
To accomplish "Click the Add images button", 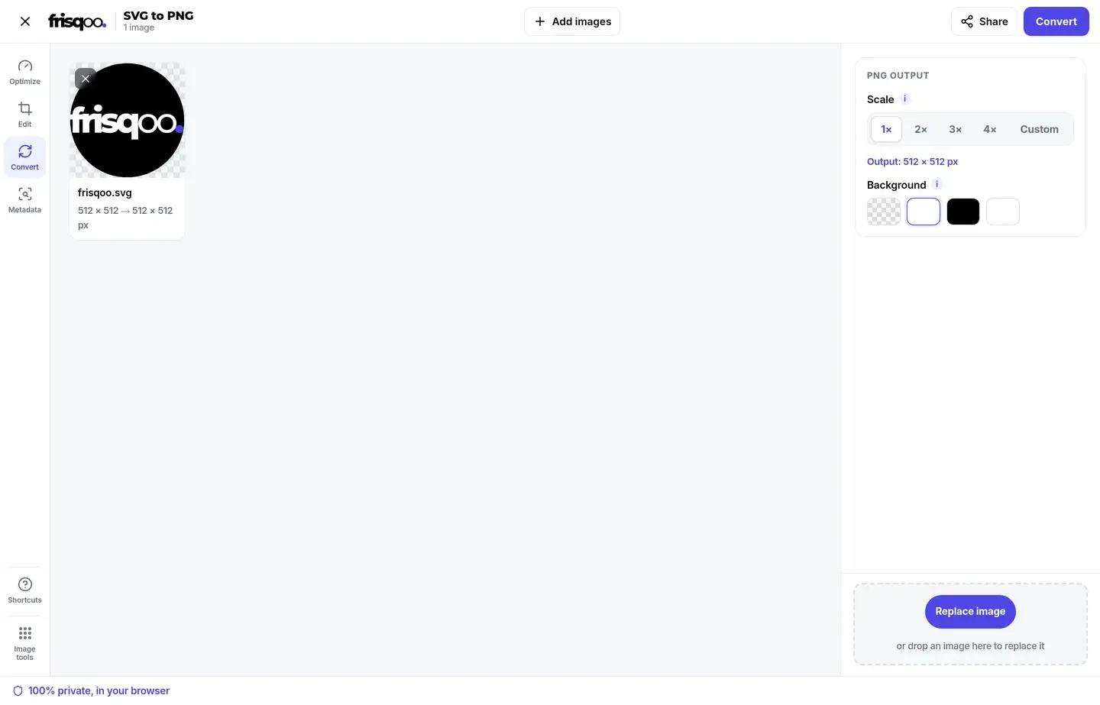I will tap(572, 21).
